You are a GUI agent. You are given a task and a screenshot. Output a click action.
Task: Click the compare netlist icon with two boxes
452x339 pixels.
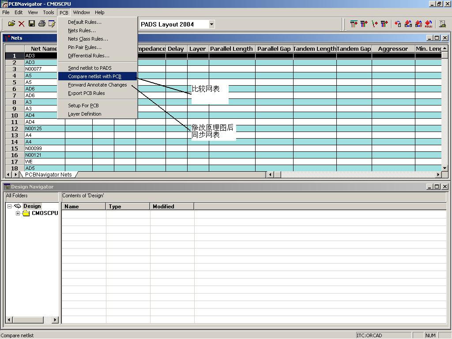point(408,24)
